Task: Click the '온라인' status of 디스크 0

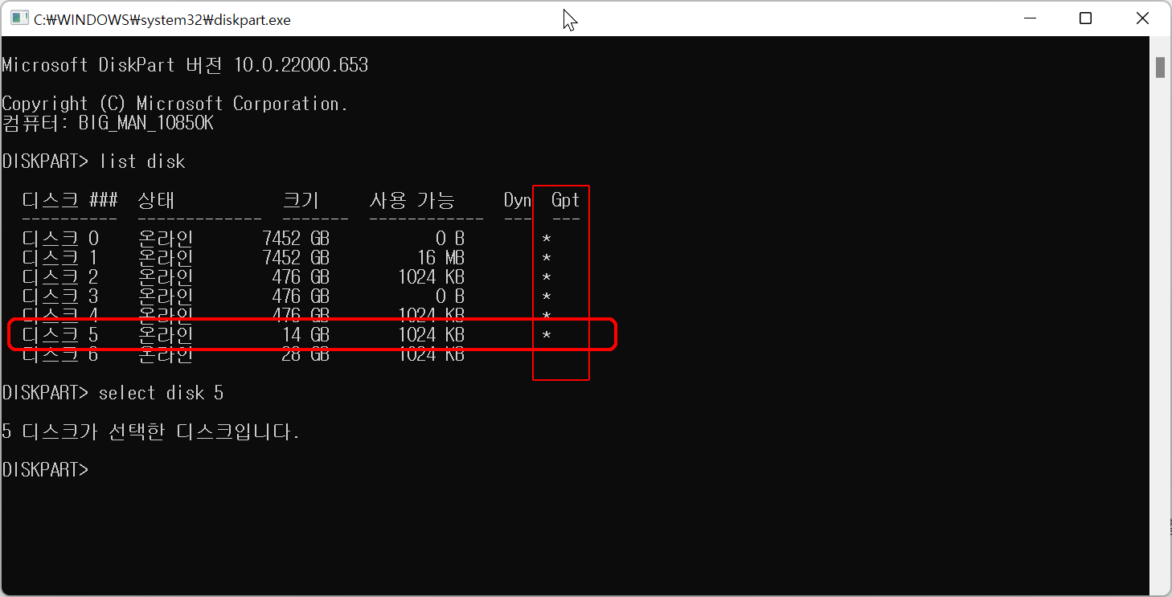Action: pyautogui.click(x=166, y=239)
